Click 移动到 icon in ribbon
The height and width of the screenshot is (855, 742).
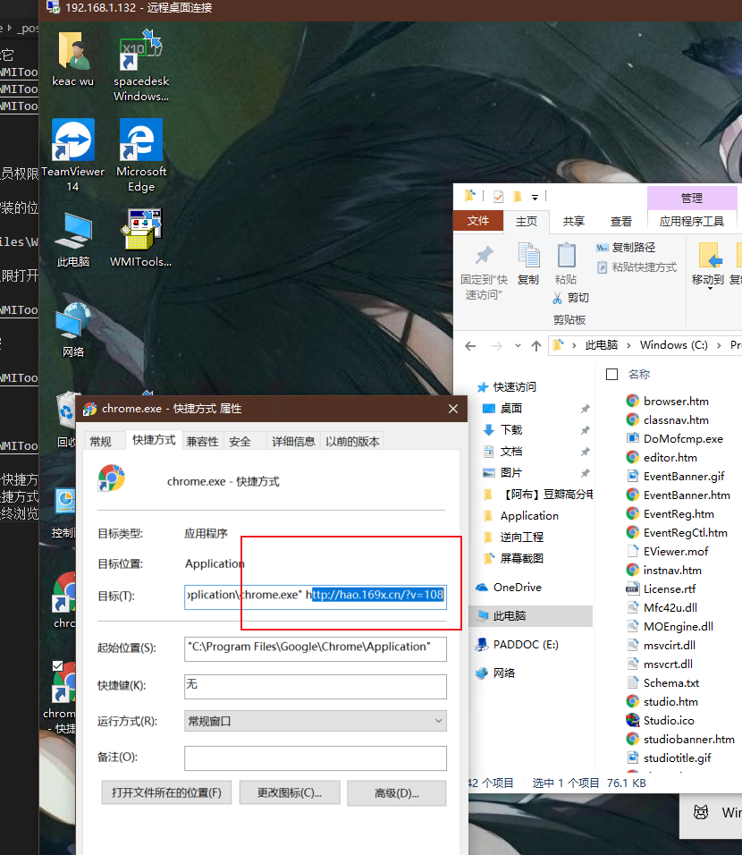tap(711, 255)
